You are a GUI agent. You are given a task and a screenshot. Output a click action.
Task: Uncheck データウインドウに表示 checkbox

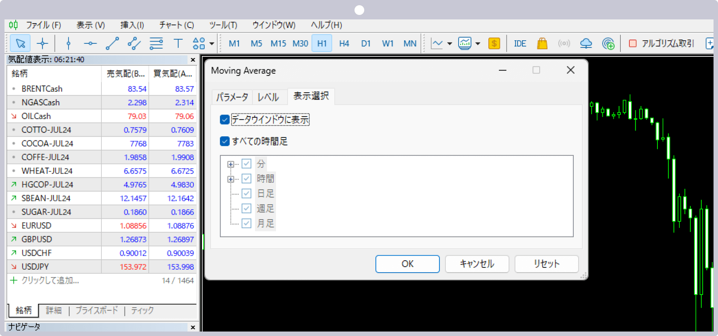click(x=225, y=120)
